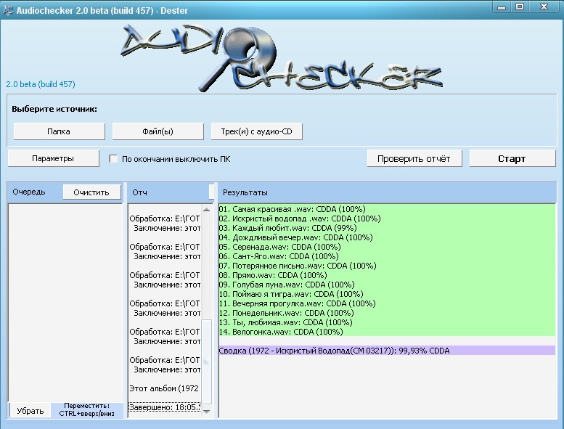Open the '2.0 beta (build 457)' version link
The height and width of the screenshot is (429, 564).
[x=41, y=84]
